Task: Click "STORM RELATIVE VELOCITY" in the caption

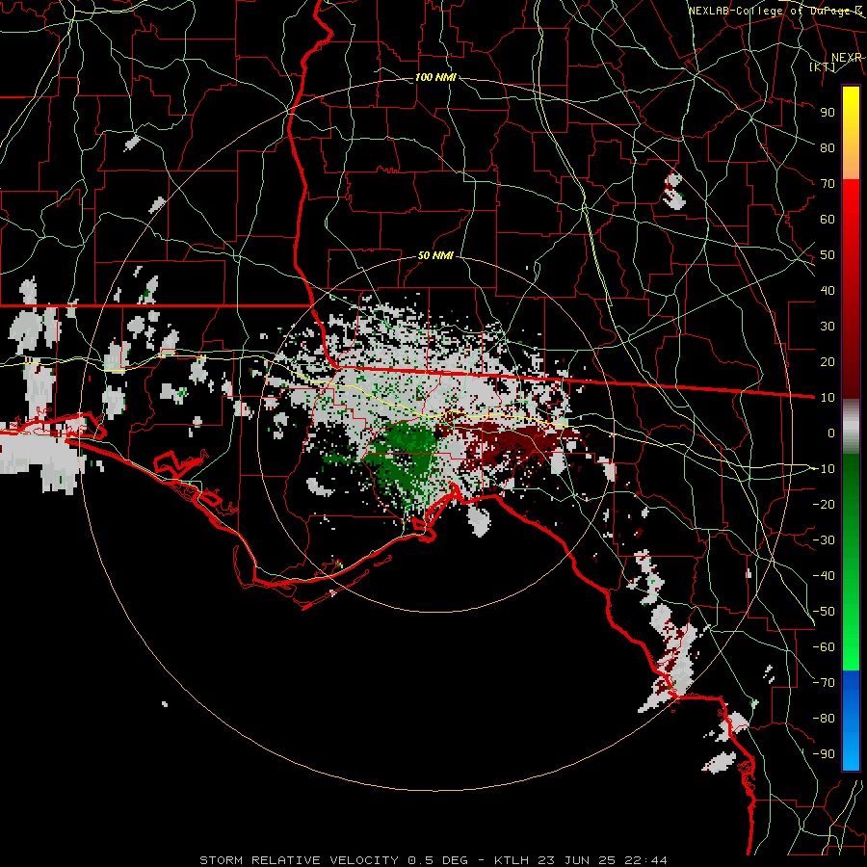Action: coord(299,860)
